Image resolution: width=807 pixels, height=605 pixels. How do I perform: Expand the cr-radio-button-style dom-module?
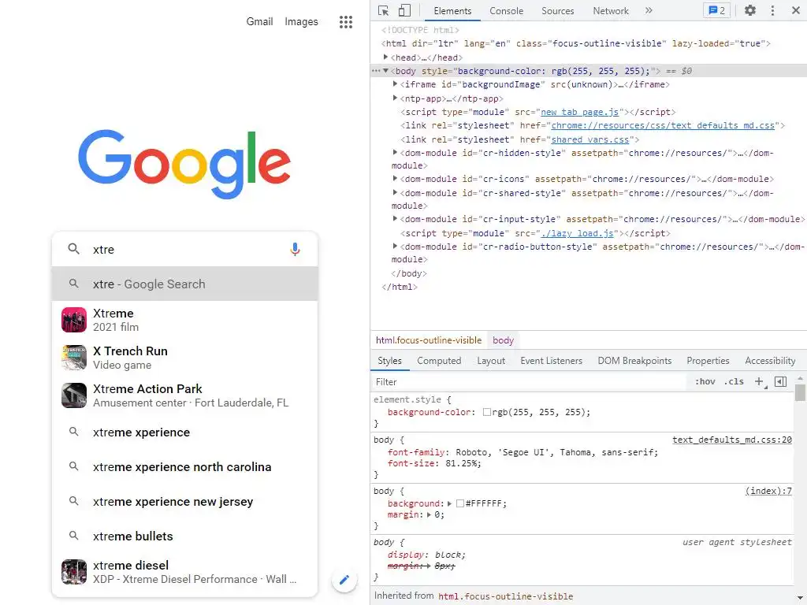(395, 247)
